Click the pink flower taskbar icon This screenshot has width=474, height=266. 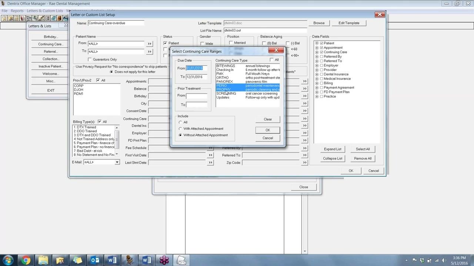(164, 260)
